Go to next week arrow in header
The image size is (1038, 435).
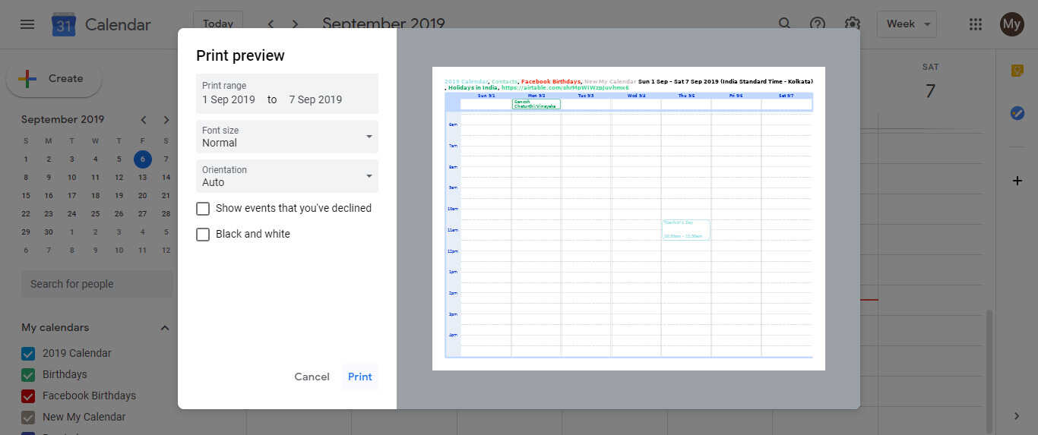(295, 24)
